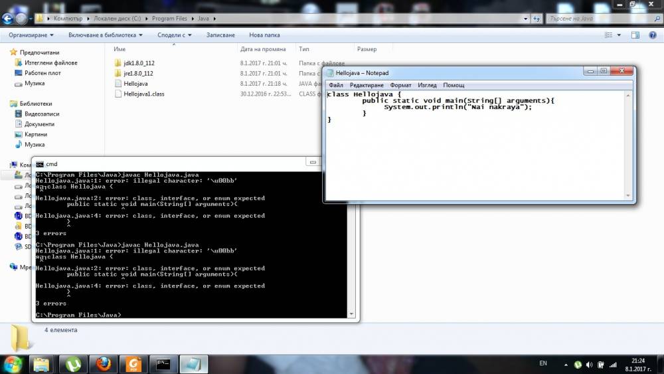This screenshot has height=374, width=664.
Task: Expand the address bar history dropdown
Action: coord(525,19)
